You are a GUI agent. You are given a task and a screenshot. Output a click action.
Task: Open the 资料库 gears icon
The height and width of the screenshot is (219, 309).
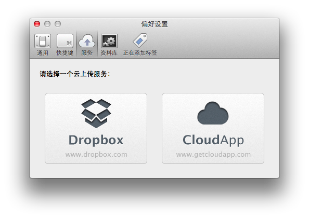[109, 41]
